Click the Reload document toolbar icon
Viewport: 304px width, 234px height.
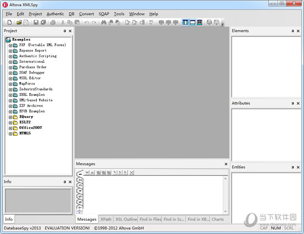tap(26, 23)
